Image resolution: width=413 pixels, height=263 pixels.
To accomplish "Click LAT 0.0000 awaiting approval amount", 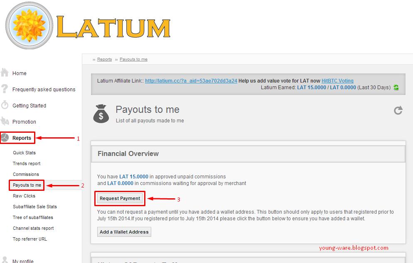I will point(120,183).
